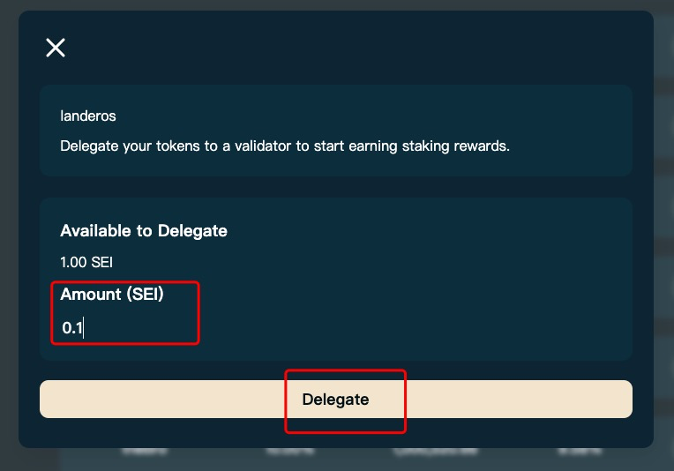Click the word Delegate starting the description

click(x=88, y=146)
